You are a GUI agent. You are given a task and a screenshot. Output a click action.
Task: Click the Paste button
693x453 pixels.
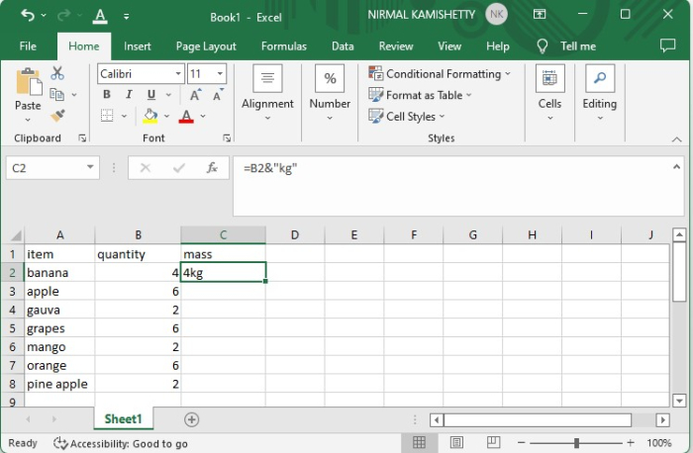[x=28, y=91]
